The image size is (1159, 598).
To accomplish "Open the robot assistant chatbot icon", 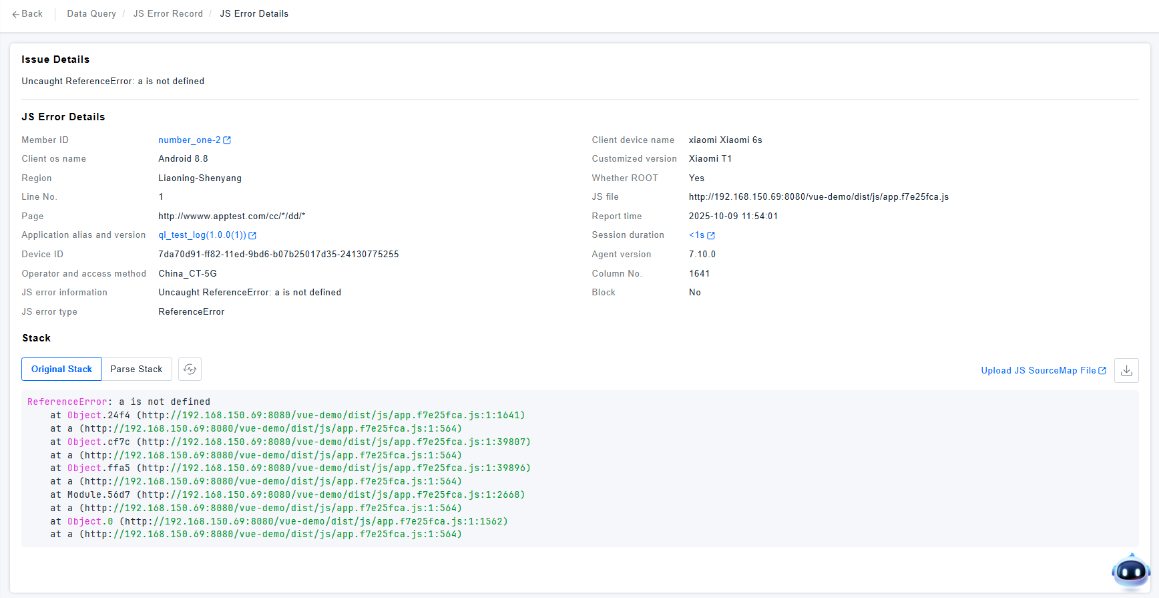I will pyautogui.click(x=1130, y=571).
